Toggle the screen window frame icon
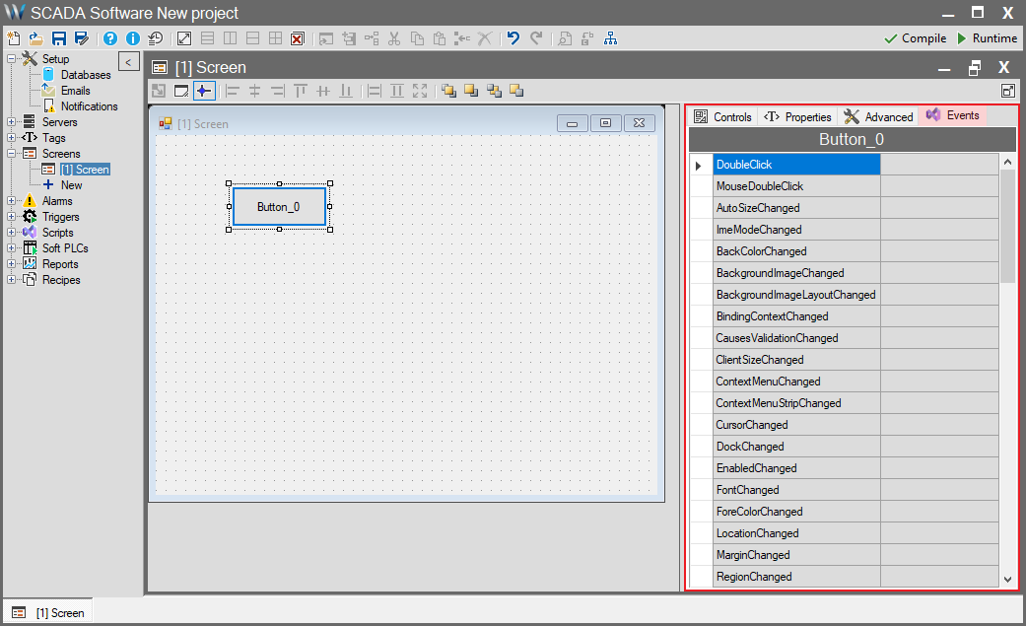Screen dimensions: 1026x626 pyautogui.click(x=181, y=91)
